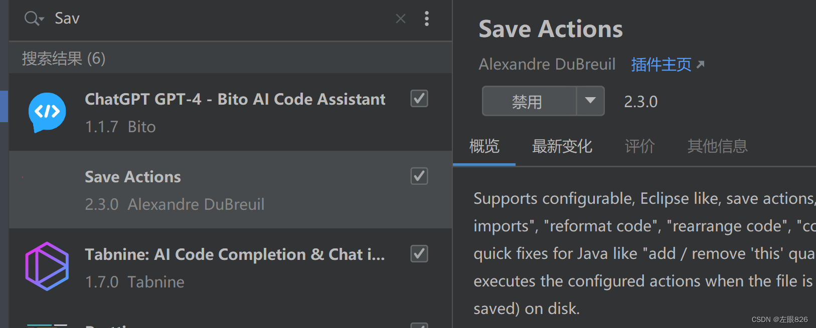This screenshot has width=816, height=328.
Task: Click the search magnifier icon
Action: pyautogui.click(x=29, y=18)
